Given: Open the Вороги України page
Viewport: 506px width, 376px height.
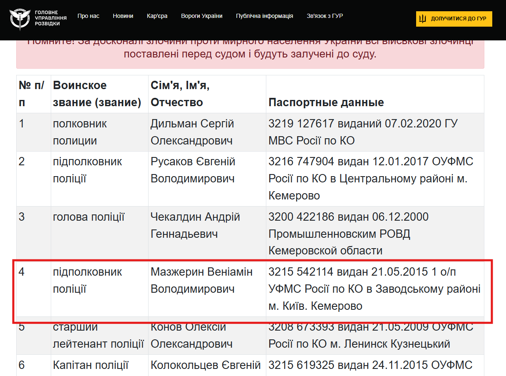Looking at the screenshot, I should [202, 16].
